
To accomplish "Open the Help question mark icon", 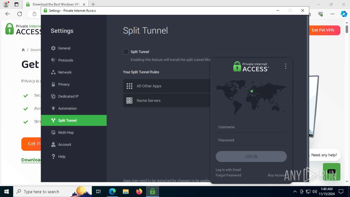I will coord(53,157).
